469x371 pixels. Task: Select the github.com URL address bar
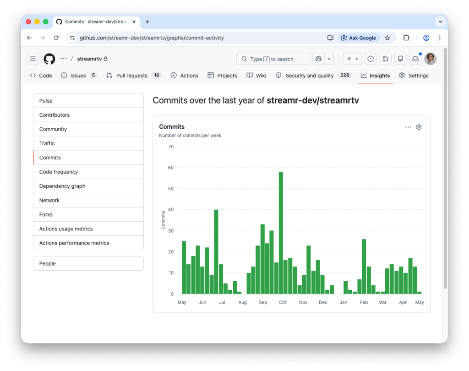click(152, 38)
